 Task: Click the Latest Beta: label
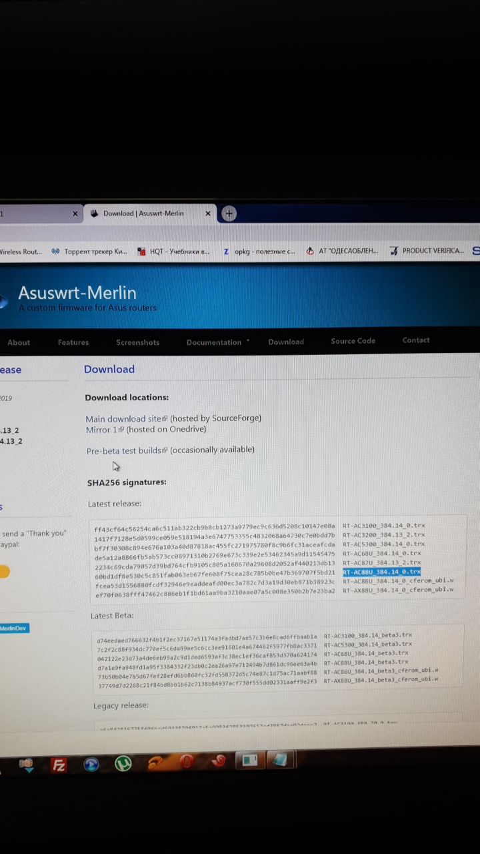(x=112, y=615)
